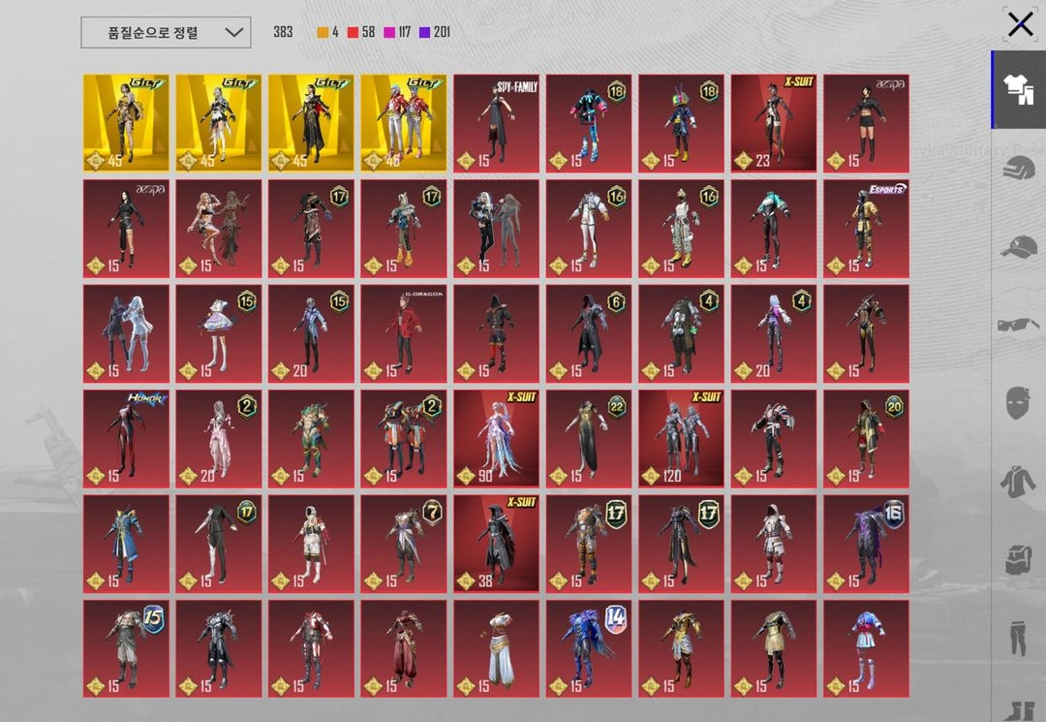Select the X-SUIT card costing 90
Screen dimensions: 1046x722
(496, 439)
